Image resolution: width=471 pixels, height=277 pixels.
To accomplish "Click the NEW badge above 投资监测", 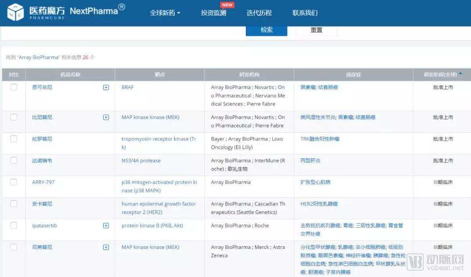I will [x=227, y=5].
